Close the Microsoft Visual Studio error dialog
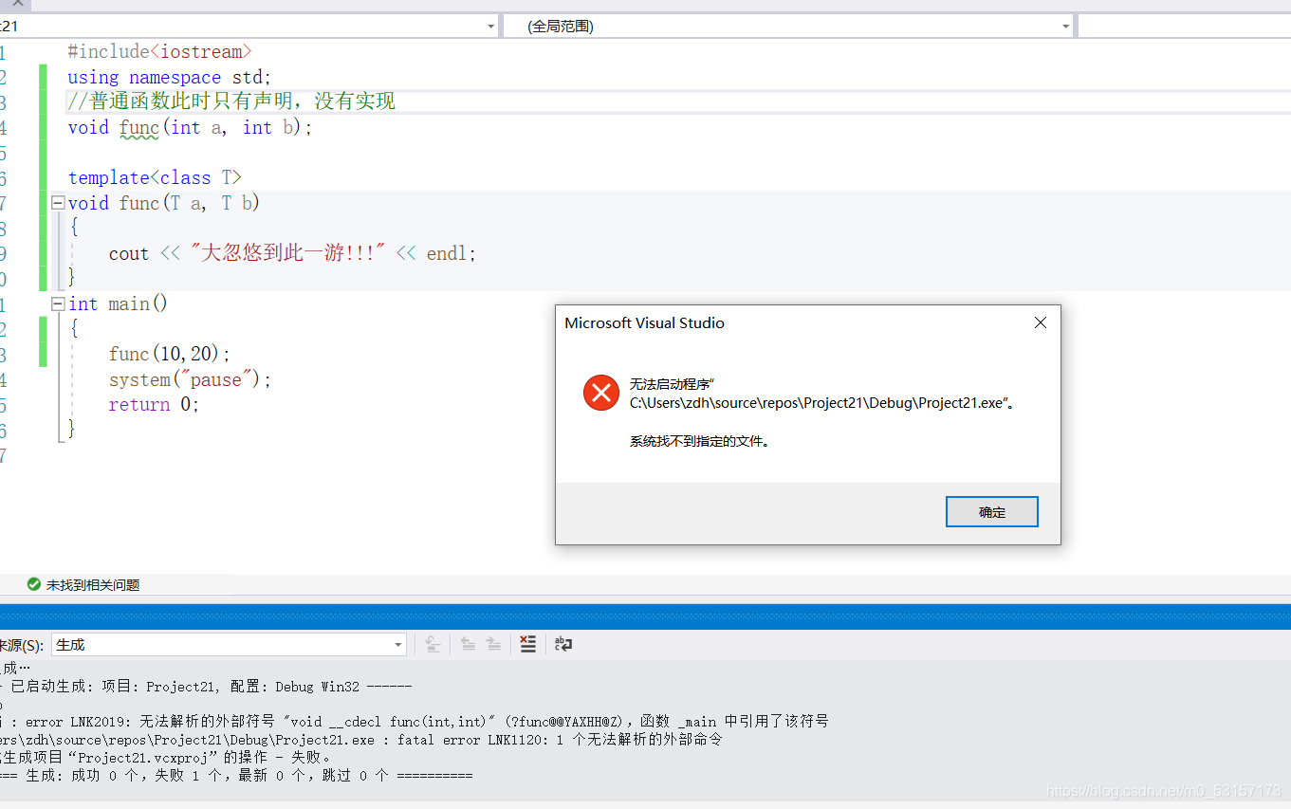The width and height of the screenshot is (1291, 809). [1040, 322]
